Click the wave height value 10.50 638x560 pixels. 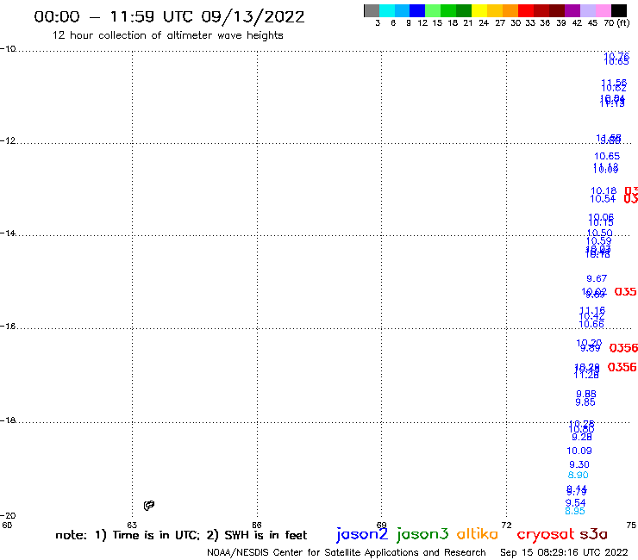point(599,233)
